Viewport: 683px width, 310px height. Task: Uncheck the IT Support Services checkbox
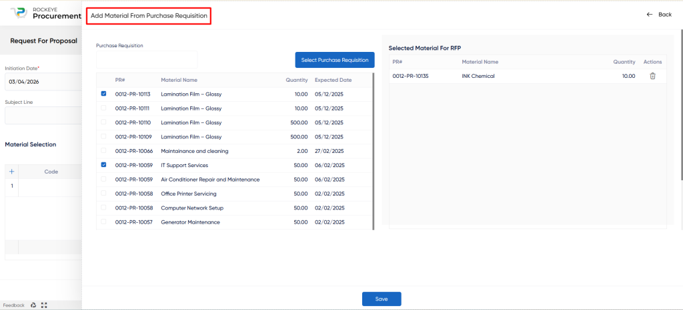[103, 165]
